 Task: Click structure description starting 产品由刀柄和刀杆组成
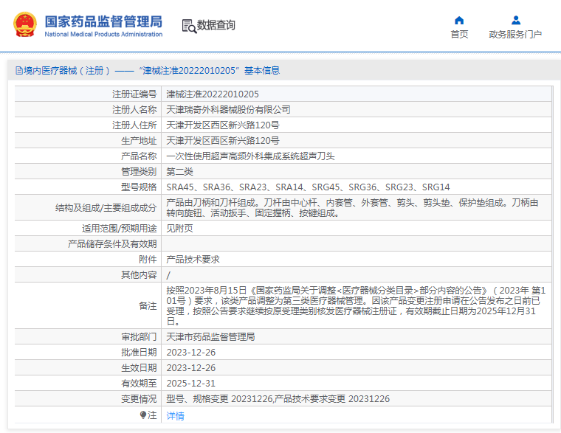click(x=352, y=208)
